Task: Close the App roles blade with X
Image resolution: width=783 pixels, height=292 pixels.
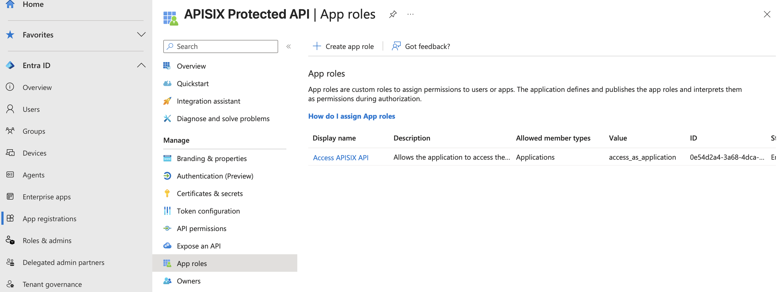Action: pos(767,14)
